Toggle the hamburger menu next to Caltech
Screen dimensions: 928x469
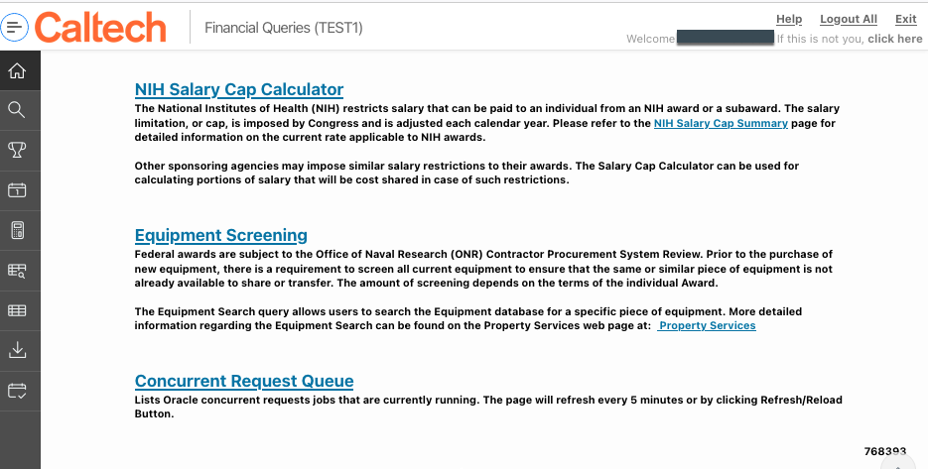tap(16, 28)
